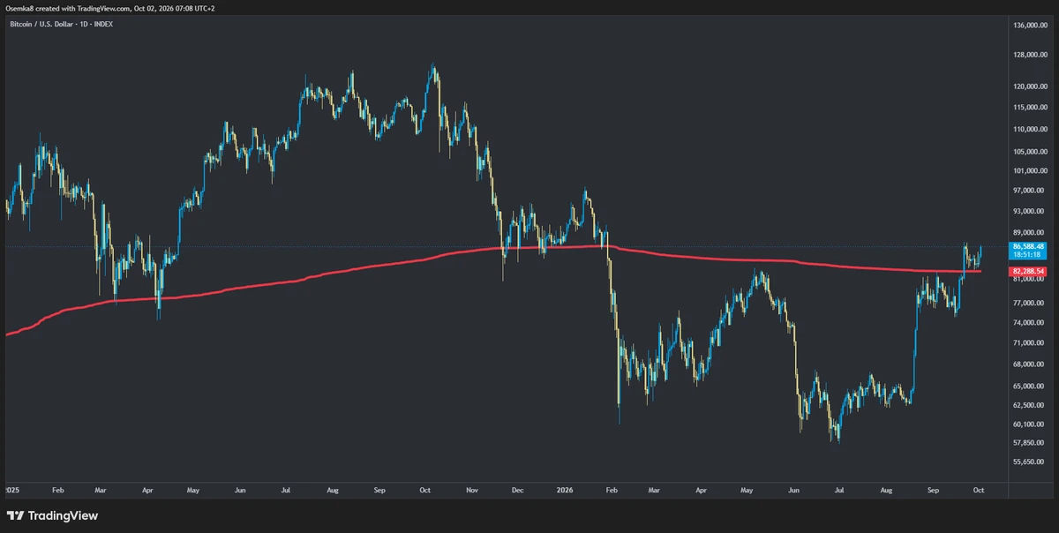Click the Dec label on the time axis
Screen dimensions: 1059x533
tap(518, 488)
